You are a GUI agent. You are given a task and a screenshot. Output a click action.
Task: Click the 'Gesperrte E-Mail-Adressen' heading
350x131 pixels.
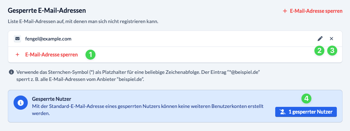(x=47, y=10)
